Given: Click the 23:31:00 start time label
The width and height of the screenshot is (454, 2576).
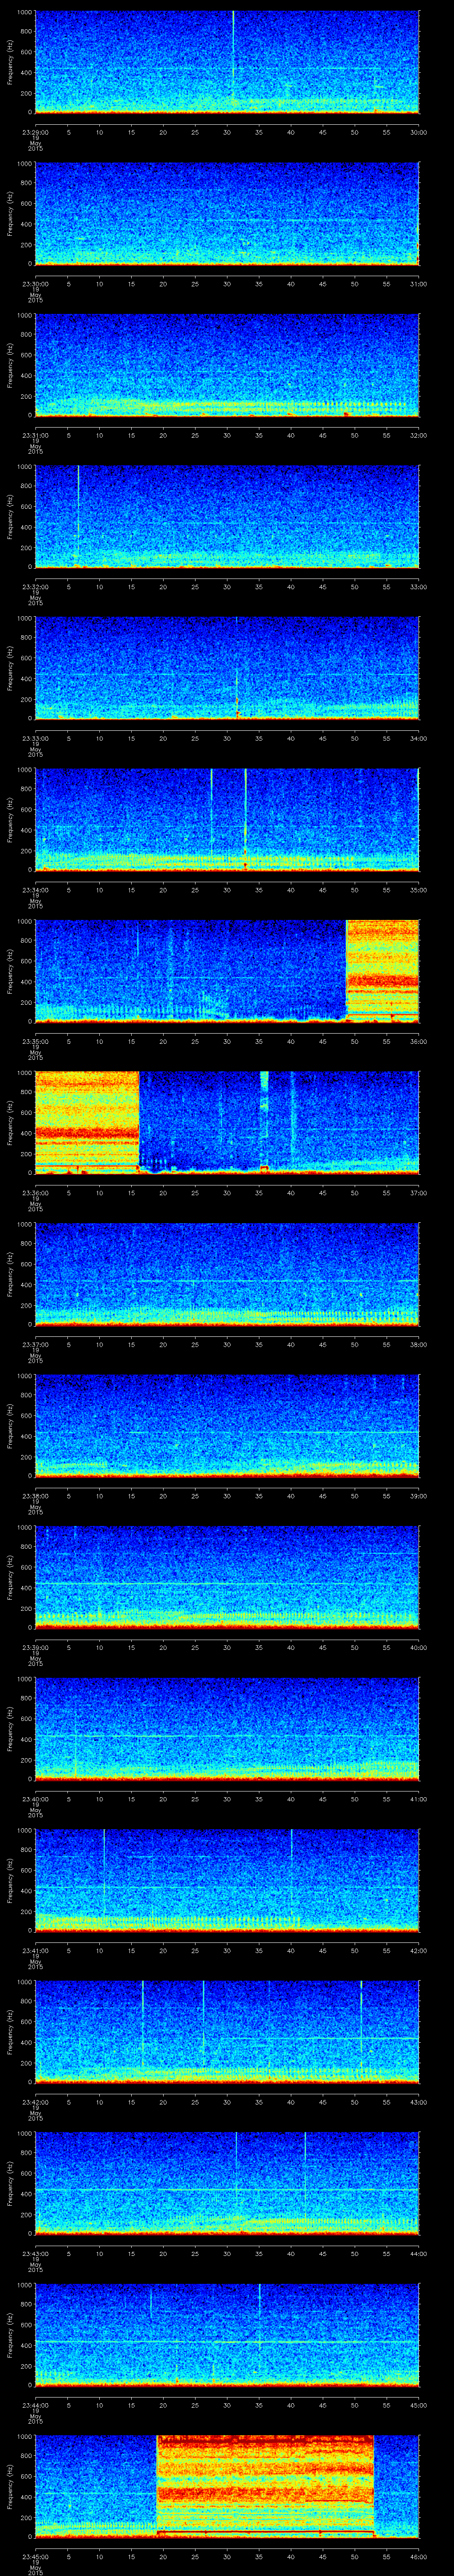Looking at the screenshot, I should 35,435.
